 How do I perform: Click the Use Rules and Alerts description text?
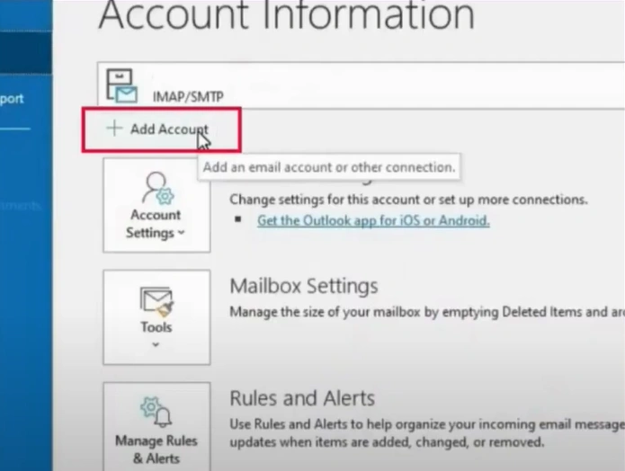[x=427, y=433]
